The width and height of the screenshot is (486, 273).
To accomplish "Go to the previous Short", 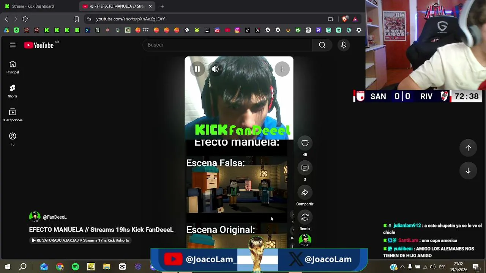I will point(468,148).
